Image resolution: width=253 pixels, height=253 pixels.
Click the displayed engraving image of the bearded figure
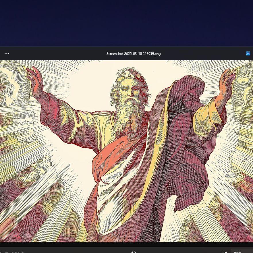coord(126,151)
